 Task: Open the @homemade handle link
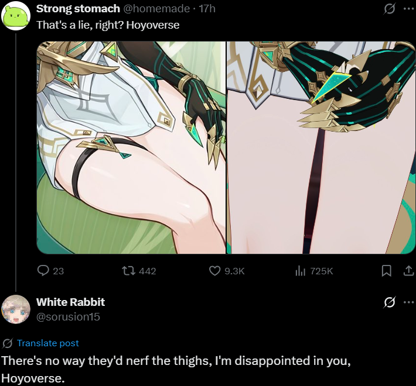point(156,9)
